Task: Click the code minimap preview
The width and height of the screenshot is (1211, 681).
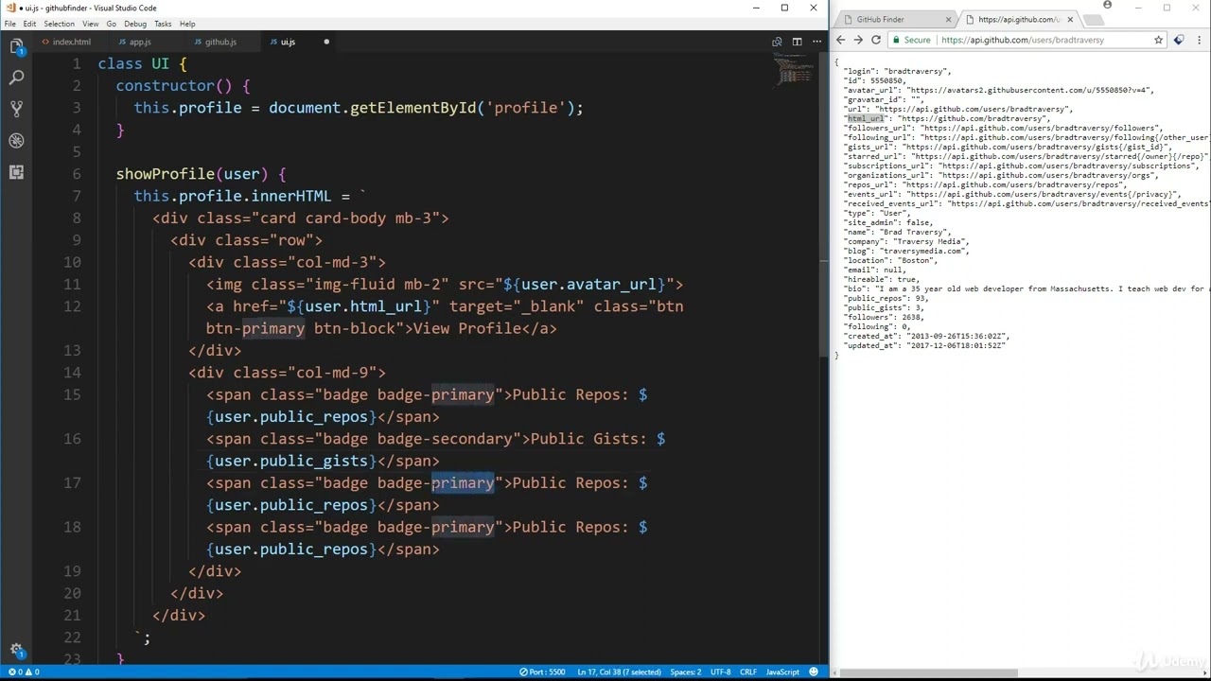Action: [793, 70]
